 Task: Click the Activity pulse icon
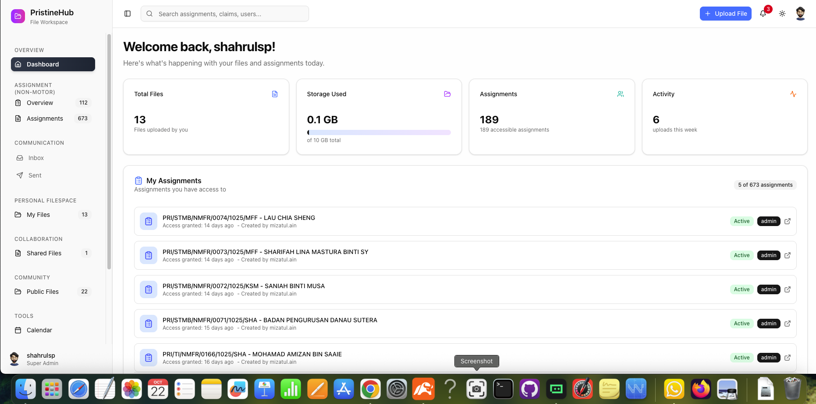(793, 94)
